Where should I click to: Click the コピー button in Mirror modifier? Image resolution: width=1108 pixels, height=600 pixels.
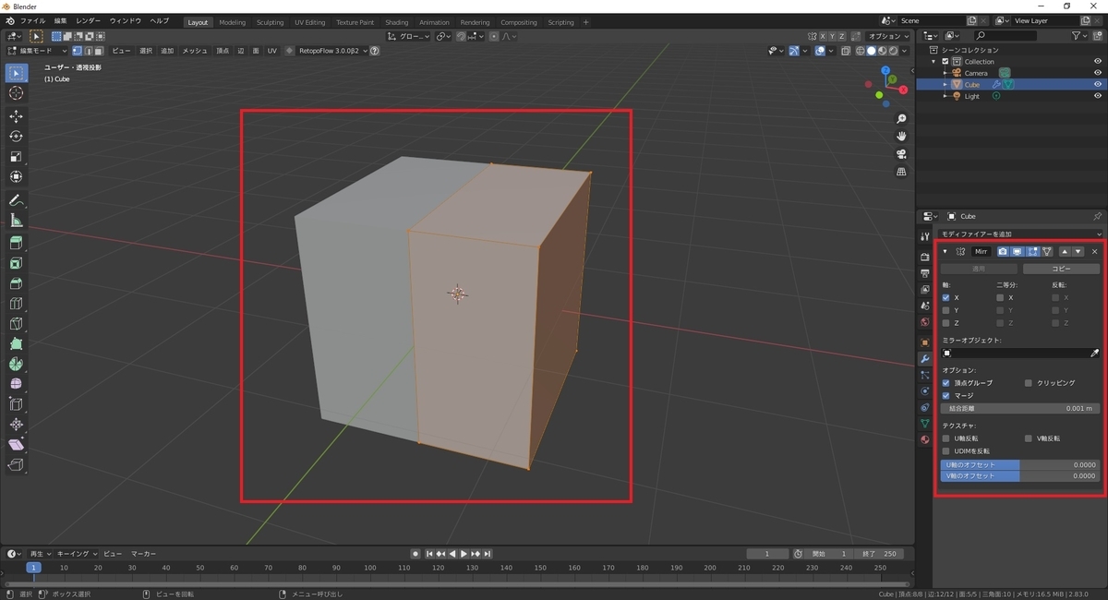click(1061, 269)
